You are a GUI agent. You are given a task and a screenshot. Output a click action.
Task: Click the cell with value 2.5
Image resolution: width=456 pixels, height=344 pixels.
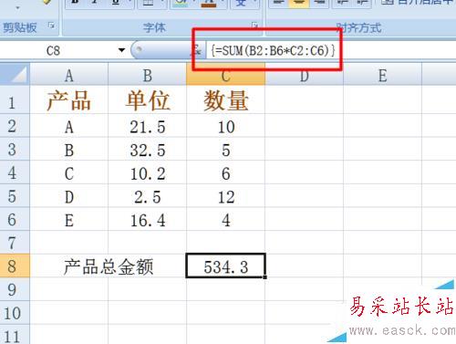pos(148,195)
